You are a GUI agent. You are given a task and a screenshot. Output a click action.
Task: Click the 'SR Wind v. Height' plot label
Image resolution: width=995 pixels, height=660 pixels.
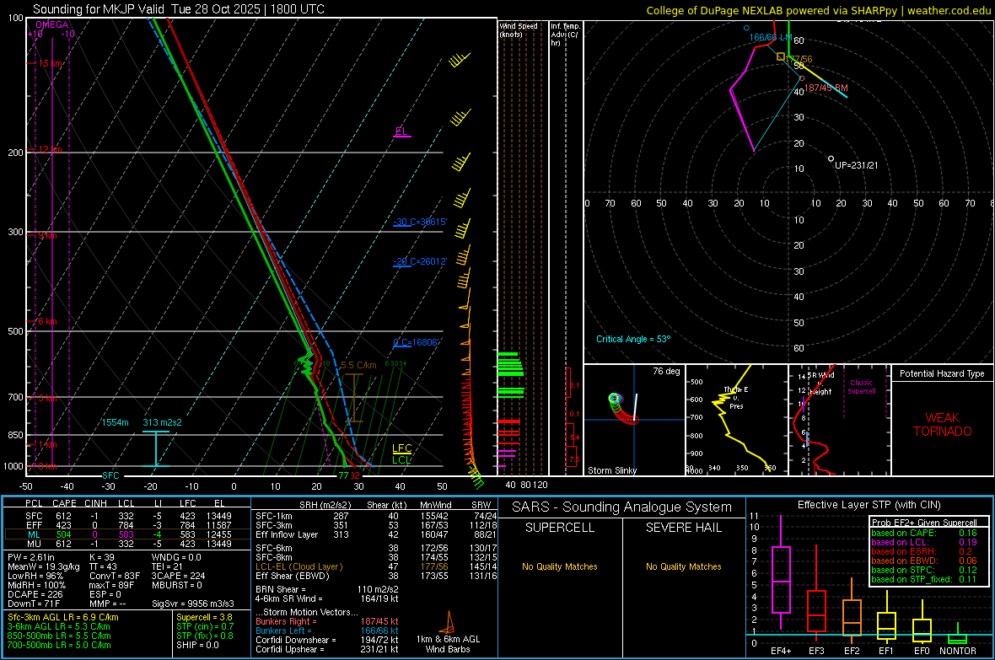pyautogui.click(x=820, y=384)
